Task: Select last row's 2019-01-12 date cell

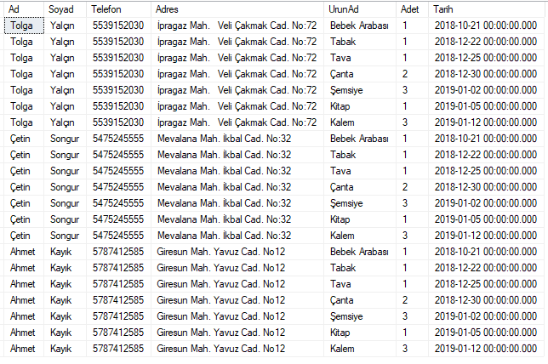Action: 487,349
